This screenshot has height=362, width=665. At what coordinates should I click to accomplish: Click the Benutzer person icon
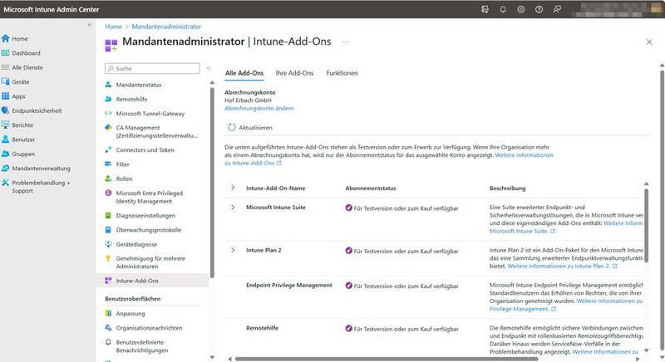(x=6, y=139)
